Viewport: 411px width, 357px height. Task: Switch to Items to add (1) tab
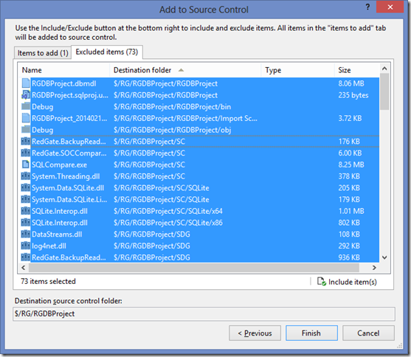tap(43, 53)
